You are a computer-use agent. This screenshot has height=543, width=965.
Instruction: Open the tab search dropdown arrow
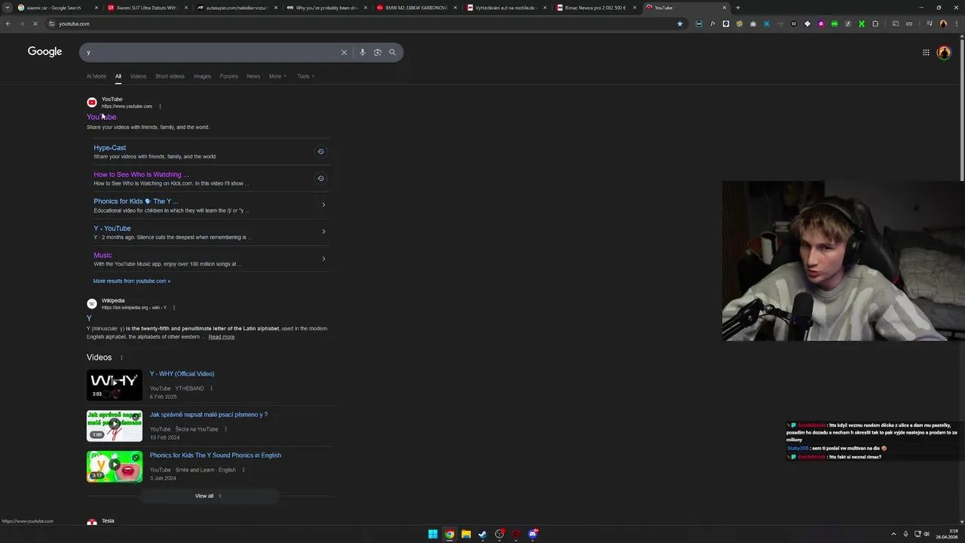[x=8, y=8]
